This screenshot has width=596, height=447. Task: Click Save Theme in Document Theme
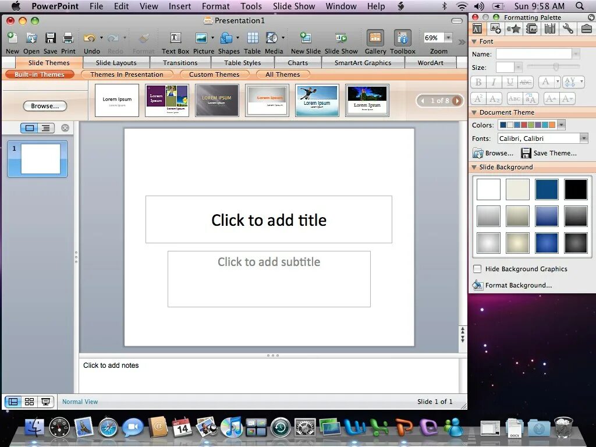(548, 153)
